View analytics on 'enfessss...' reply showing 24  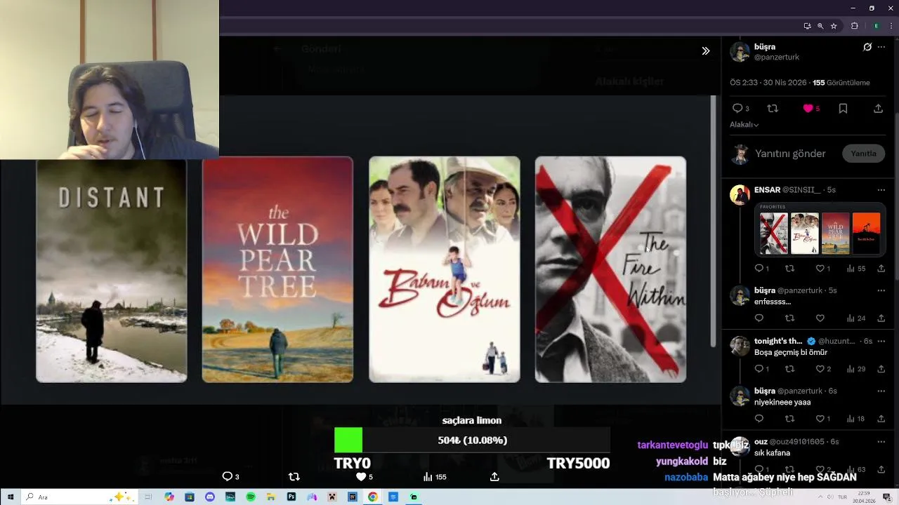(x=856, y=318)
